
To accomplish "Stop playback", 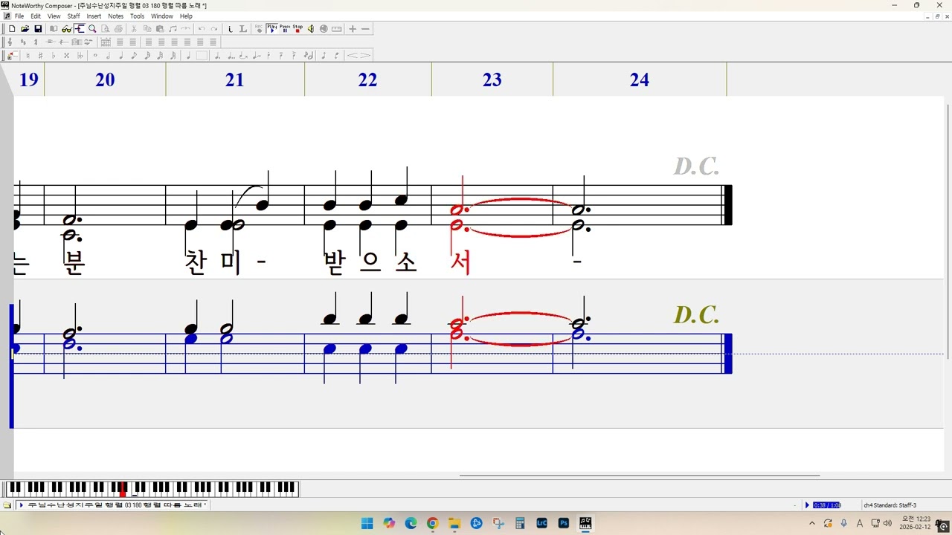I will click(x=297, y=29).
